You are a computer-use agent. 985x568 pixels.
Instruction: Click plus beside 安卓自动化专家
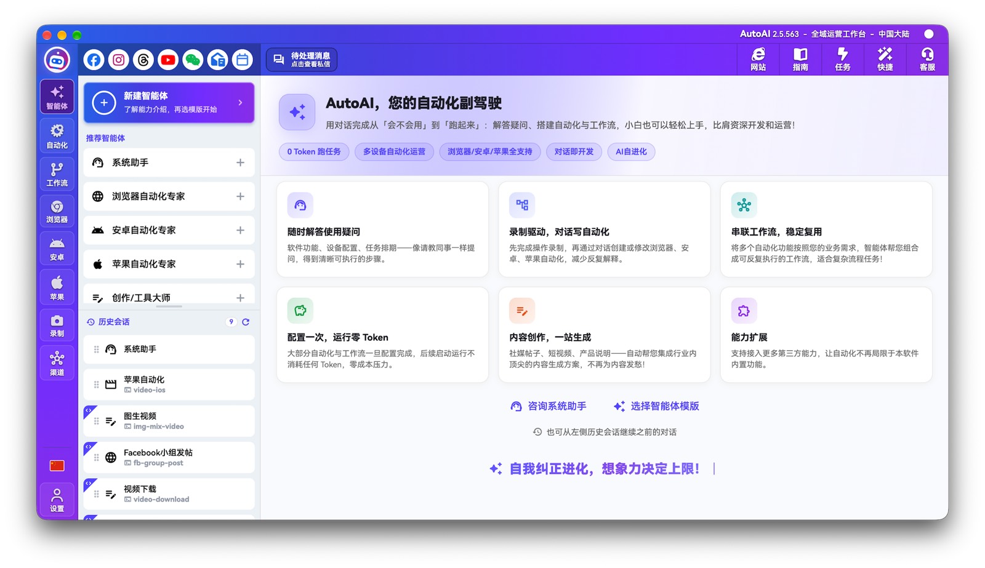tap(240, 230)
